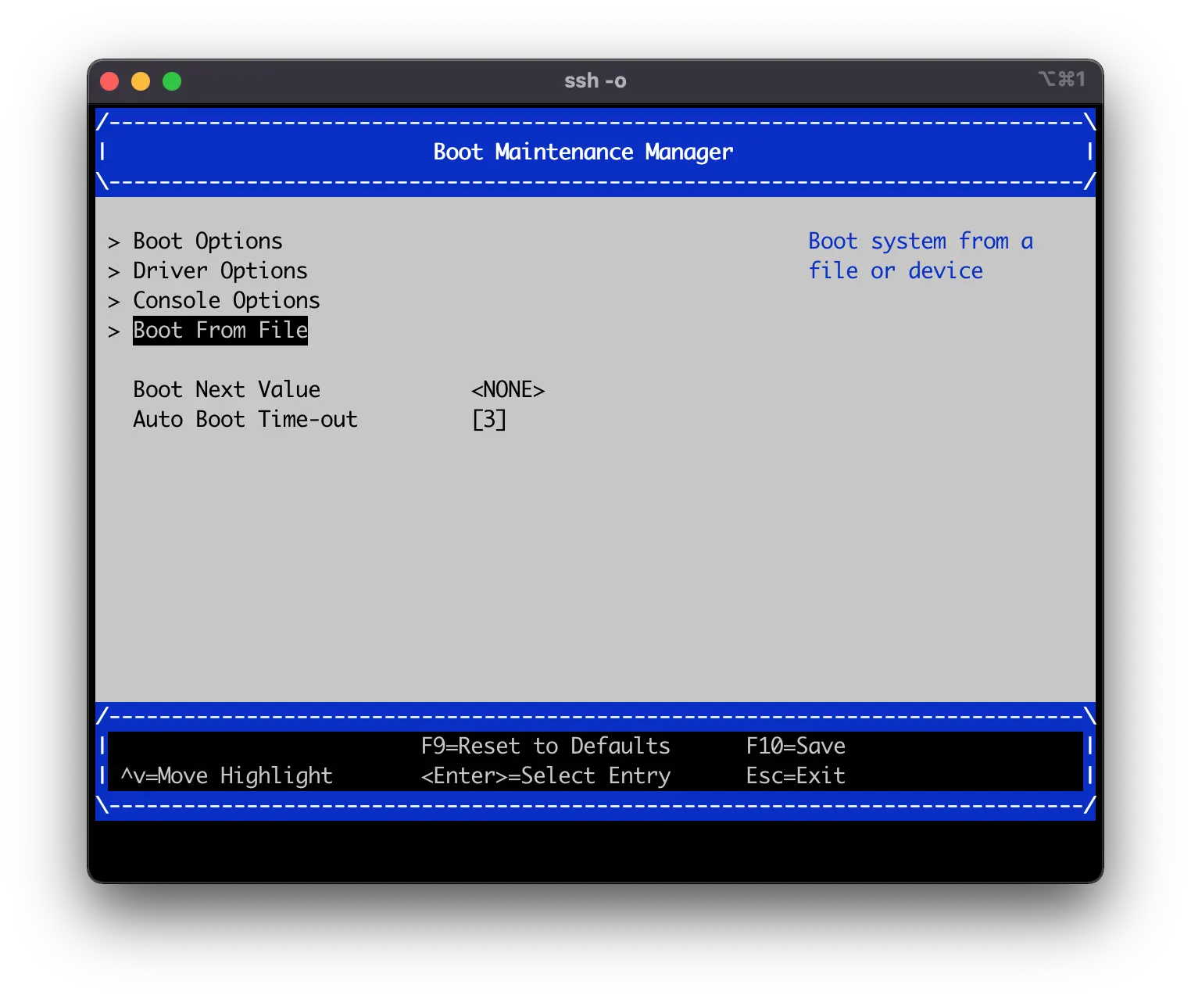Click the ssh -o window title
The height and width of the screenshot is (999, 1191).
tap(595, 81)
